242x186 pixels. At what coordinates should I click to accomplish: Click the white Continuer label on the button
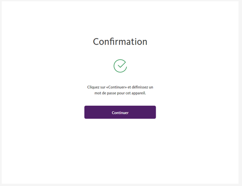tap(120, 113)
